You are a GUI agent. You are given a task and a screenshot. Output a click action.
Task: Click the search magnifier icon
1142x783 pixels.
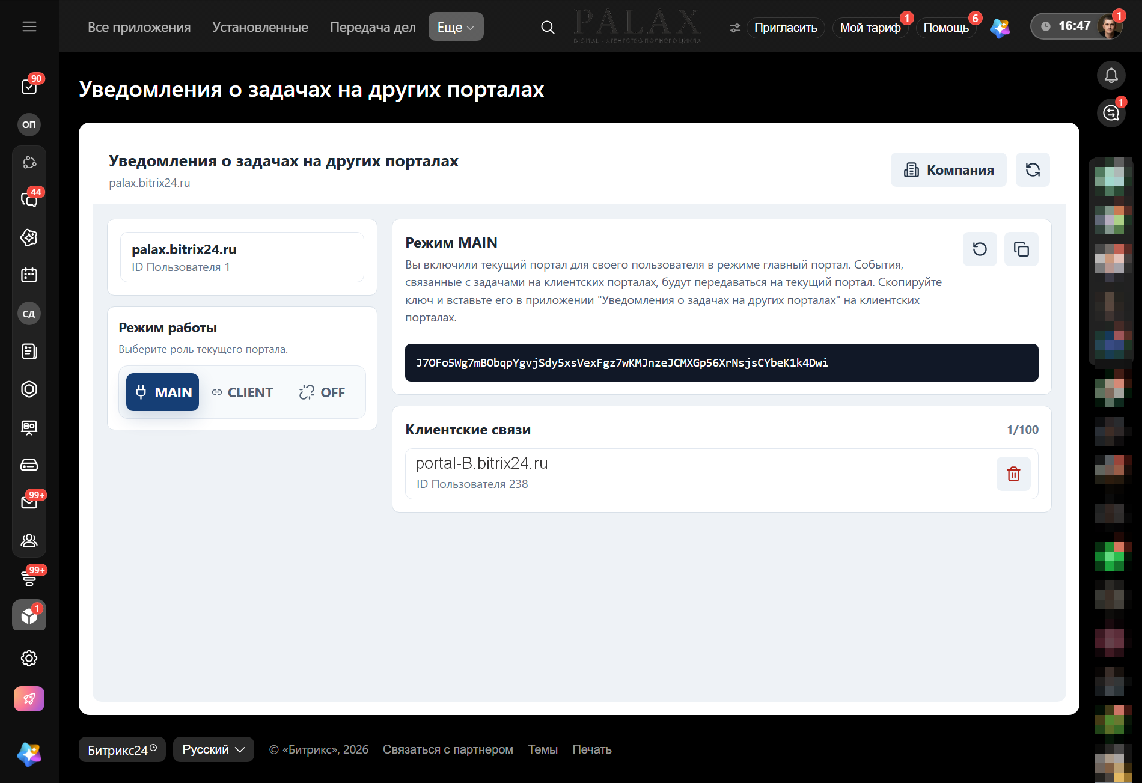tap(548, 27)
